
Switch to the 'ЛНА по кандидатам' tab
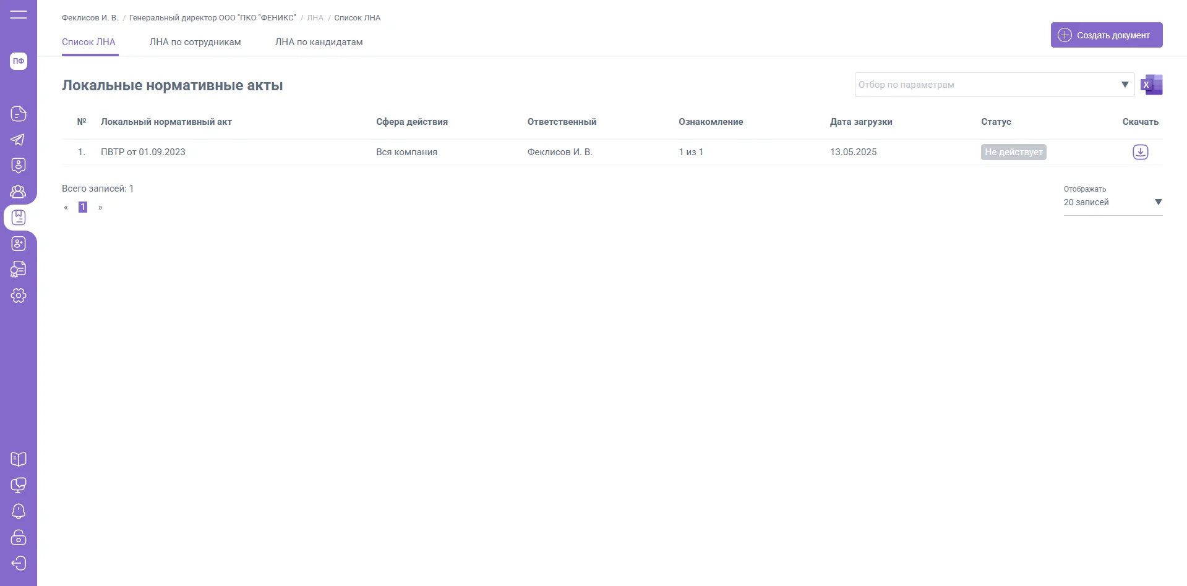(x=319, y=42)
